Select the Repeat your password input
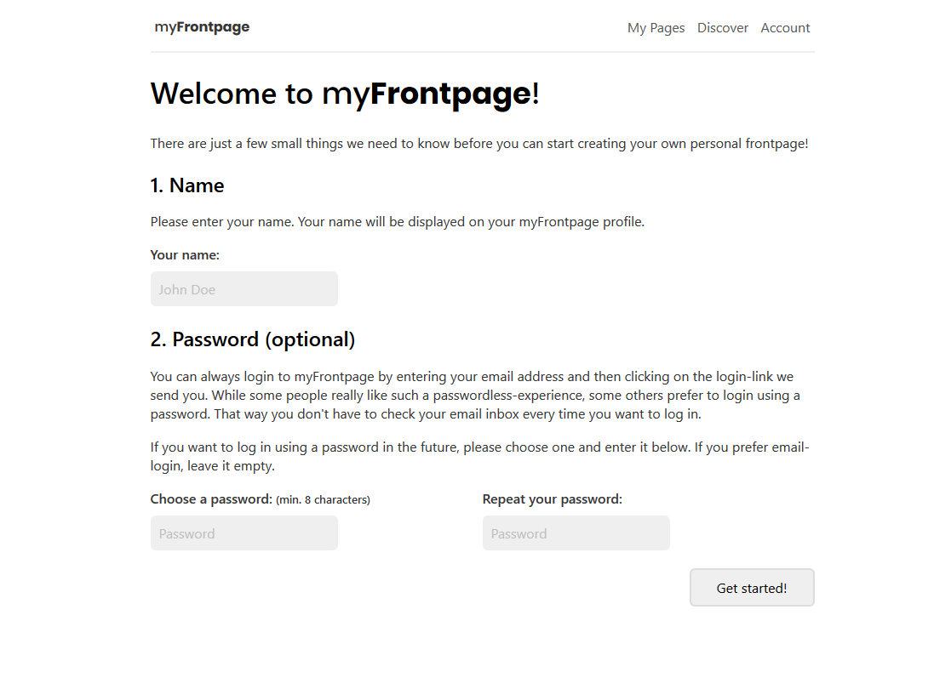Screen dimensions: 934x695 (576, 533)
